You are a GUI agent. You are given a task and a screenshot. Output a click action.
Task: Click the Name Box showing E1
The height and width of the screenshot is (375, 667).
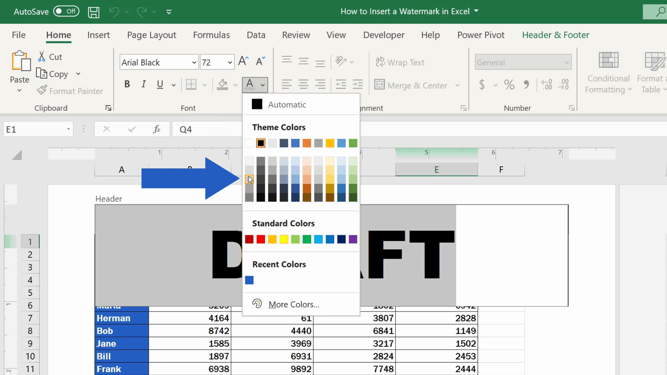[32, 129]
